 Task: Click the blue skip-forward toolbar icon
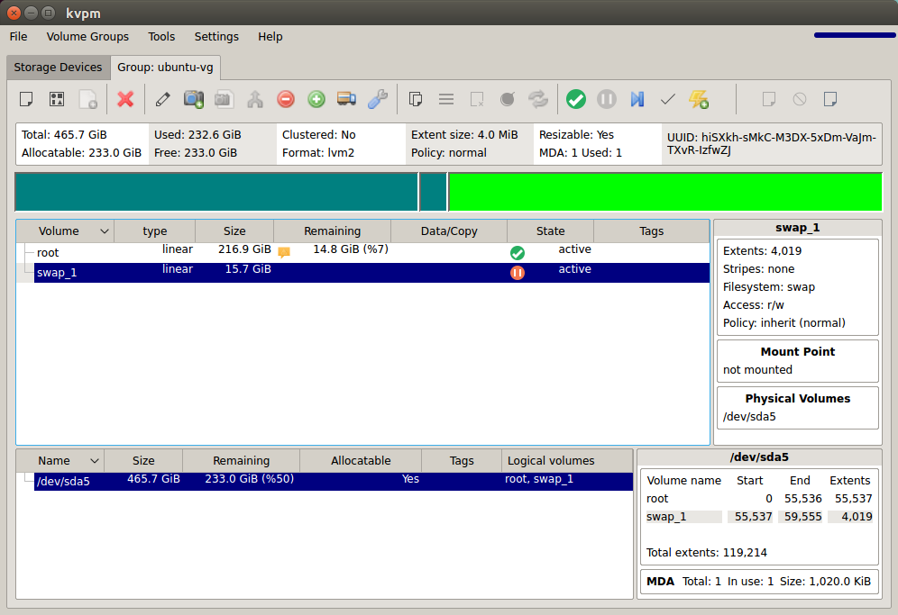637,99
